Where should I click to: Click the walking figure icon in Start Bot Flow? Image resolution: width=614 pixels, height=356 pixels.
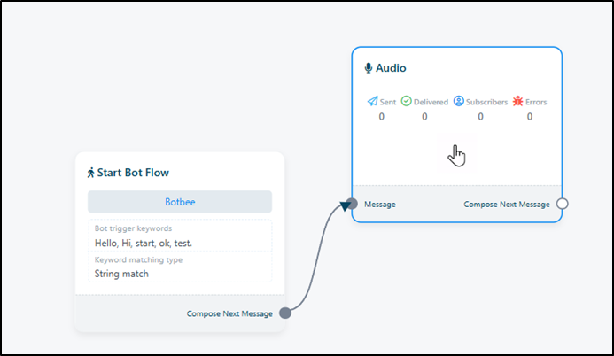click(x=90, y=173)
